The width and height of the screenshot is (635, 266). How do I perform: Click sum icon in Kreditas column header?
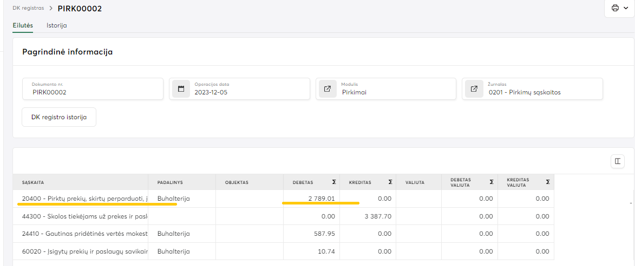coord(390,182)
